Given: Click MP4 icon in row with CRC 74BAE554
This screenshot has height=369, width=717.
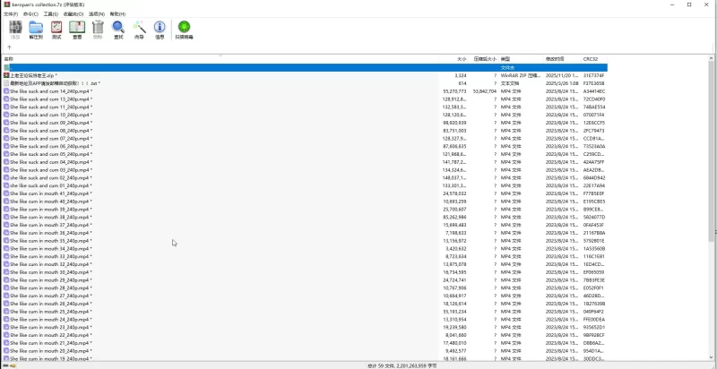Looking at the screenshot, I should (6, 107).
